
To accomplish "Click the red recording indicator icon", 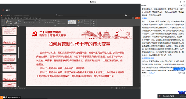I will [x=4, y=10].
